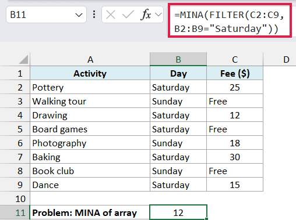Select Drawing's Saturday cell
The height and width of the screenshot is (220, 296).
click(178, 115)
